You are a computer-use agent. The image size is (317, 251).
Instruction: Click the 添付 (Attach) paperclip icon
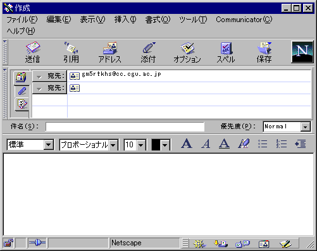coord(148,52)
